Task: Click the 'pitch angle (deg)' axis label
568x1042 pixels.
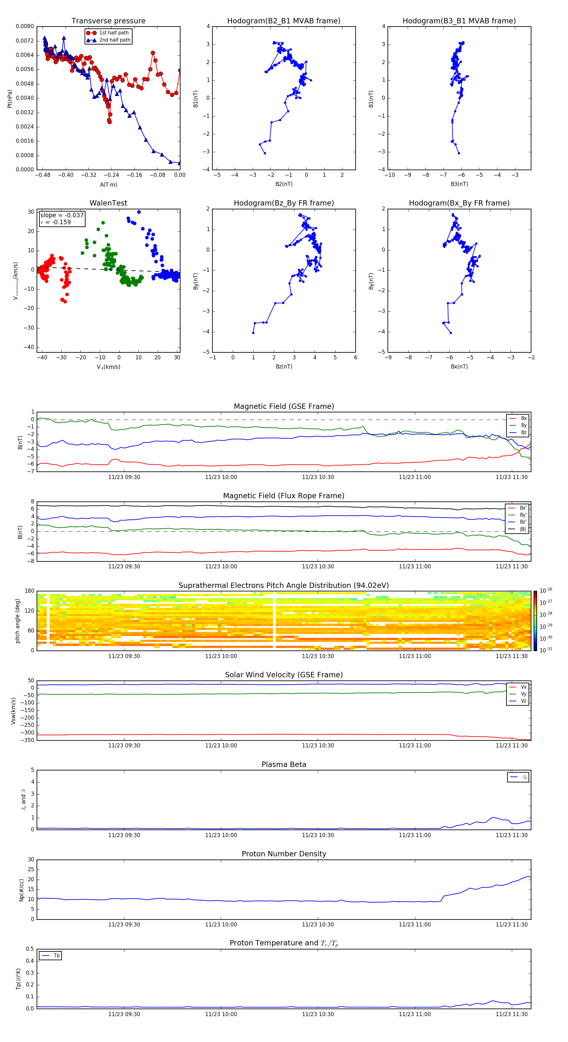Action: tap(18, 621)
